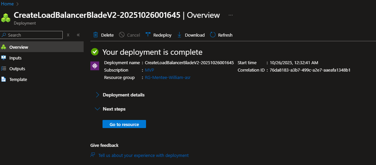Click the deployment cubes icon beside title
The height and width of the screenshot is (165, 376).
tap(6, 17)
